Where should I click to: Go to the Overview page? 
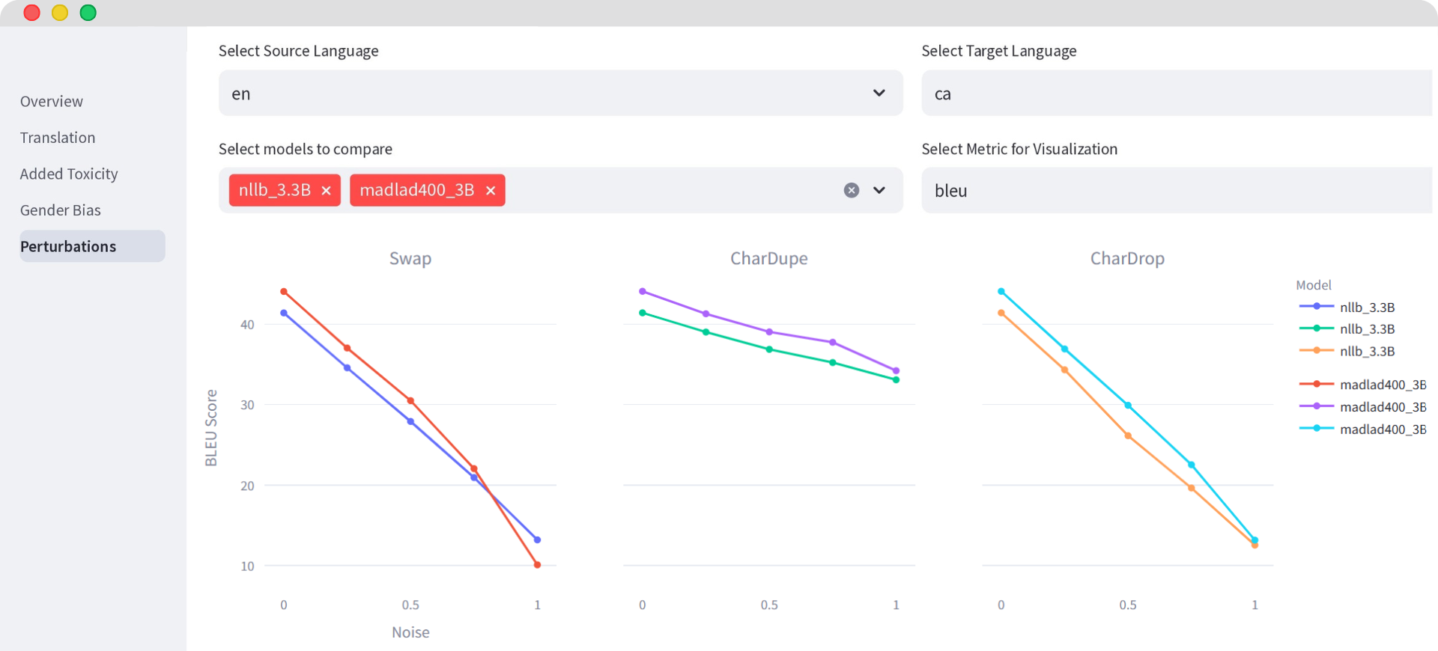[52, 101]
